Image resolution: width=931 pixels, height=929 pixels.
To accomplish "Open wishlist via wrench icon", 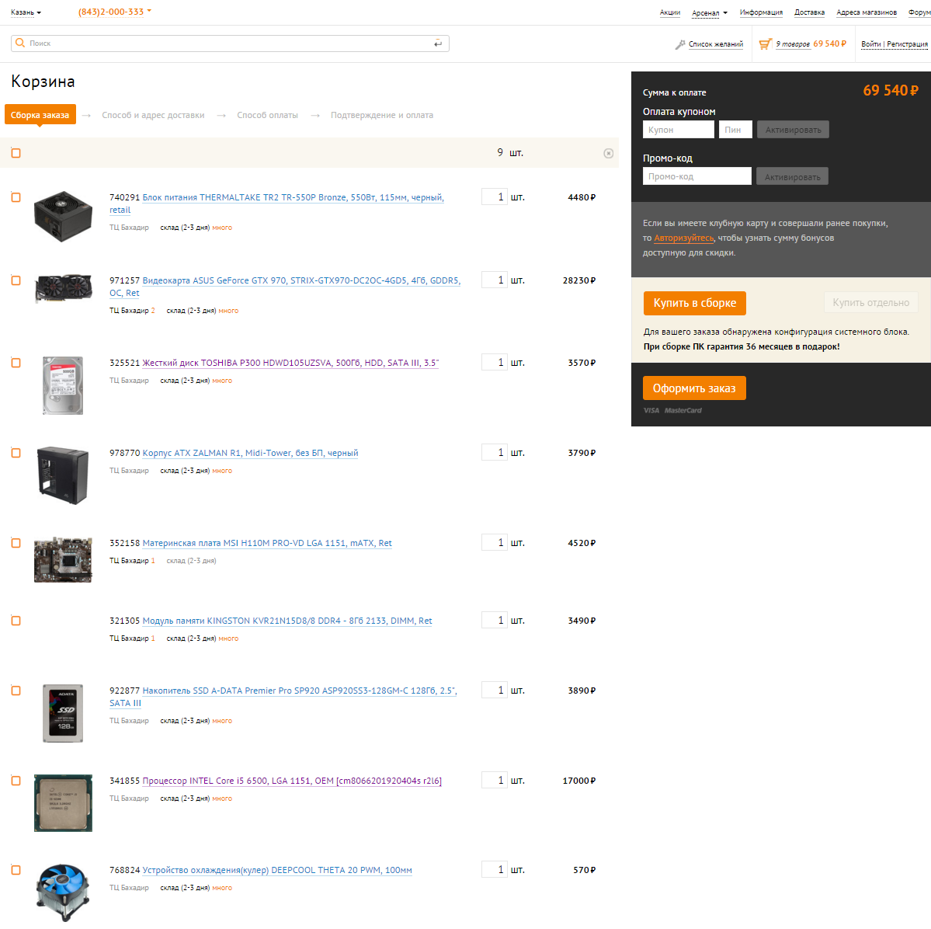I will 680,44.
